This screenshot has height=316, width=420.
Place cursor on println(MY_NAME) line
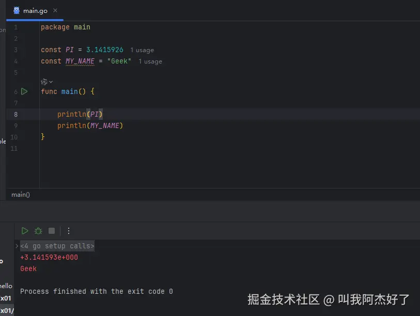pos(90,125)
